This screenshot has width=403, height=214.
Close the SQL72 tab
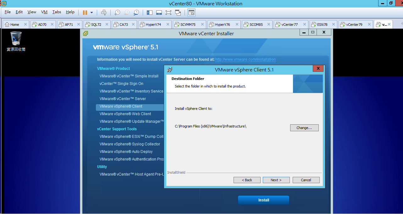point(107,25)
